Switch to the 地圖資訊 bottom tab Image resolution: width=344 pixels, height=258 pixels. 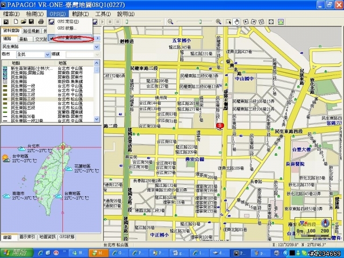(47, 237)
